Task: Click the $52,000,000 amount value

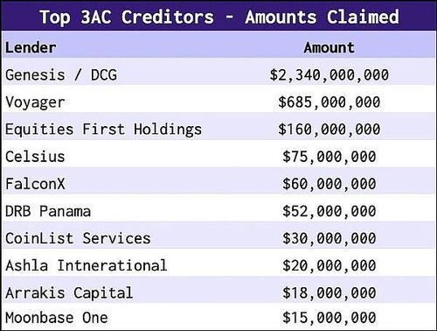Action: [329, 211]
